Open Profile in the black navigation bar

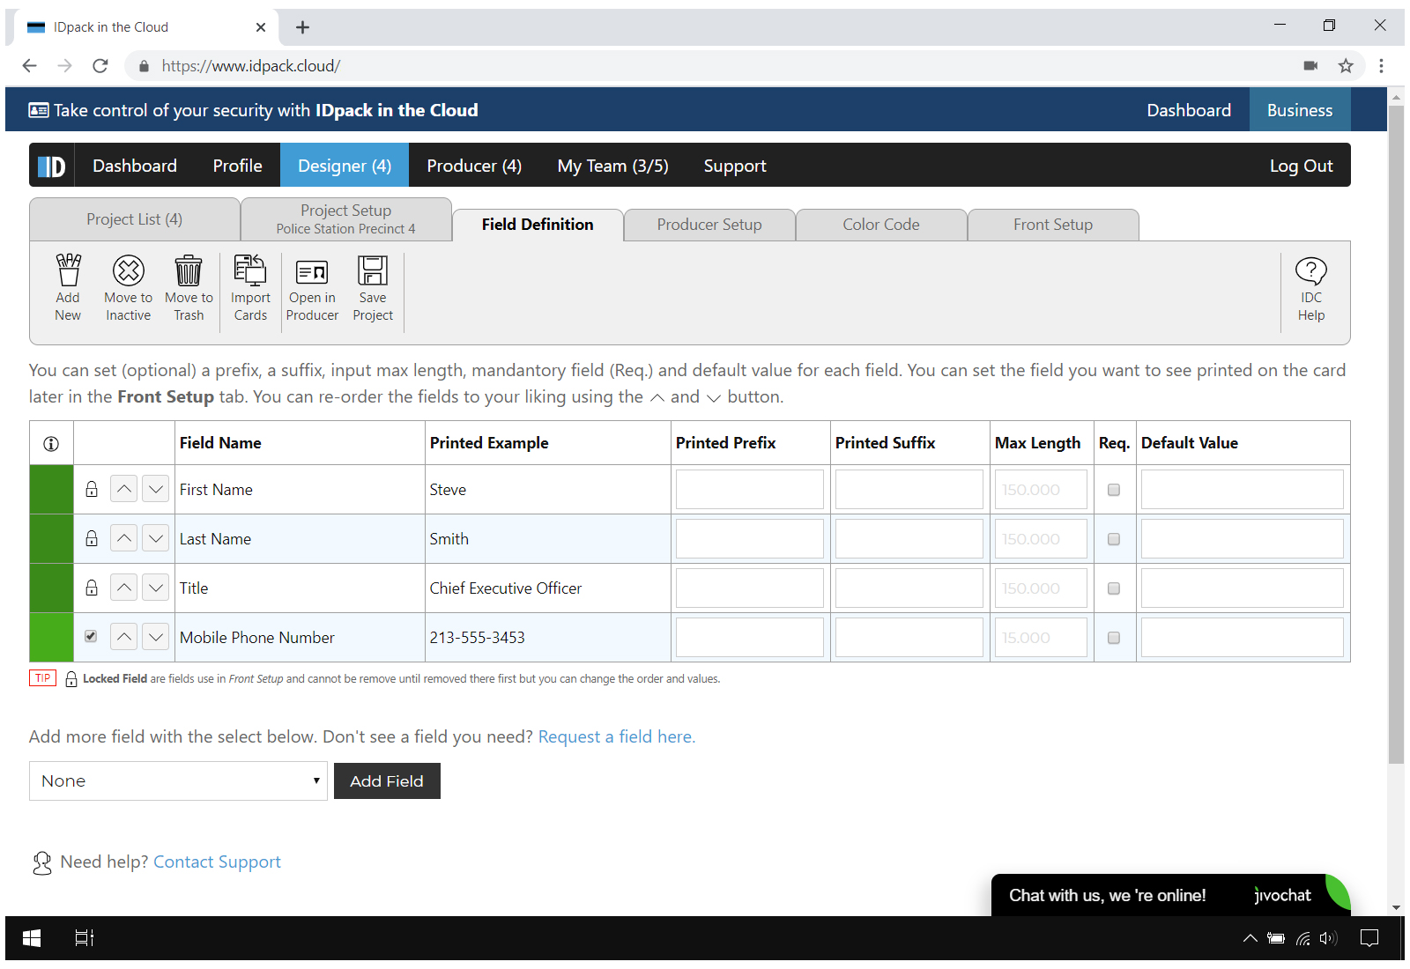tap(238, 166)
